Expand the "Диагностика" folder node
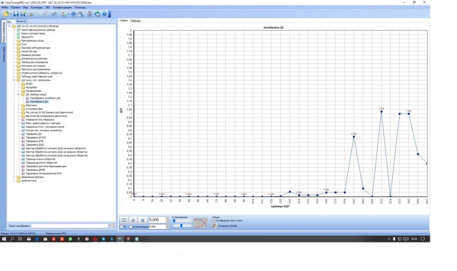 [x=14, y=181]
